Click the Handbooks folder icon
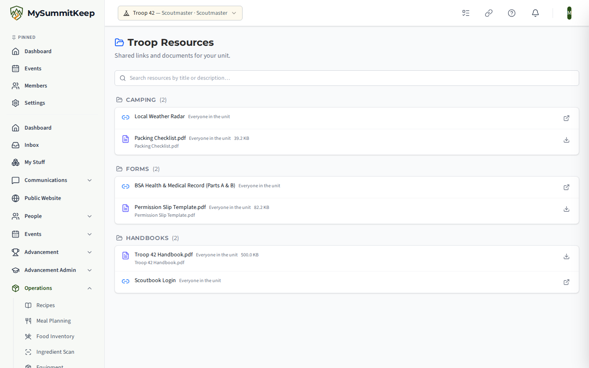The width and height of the screenshot is (589, 368). coord(119,238)
